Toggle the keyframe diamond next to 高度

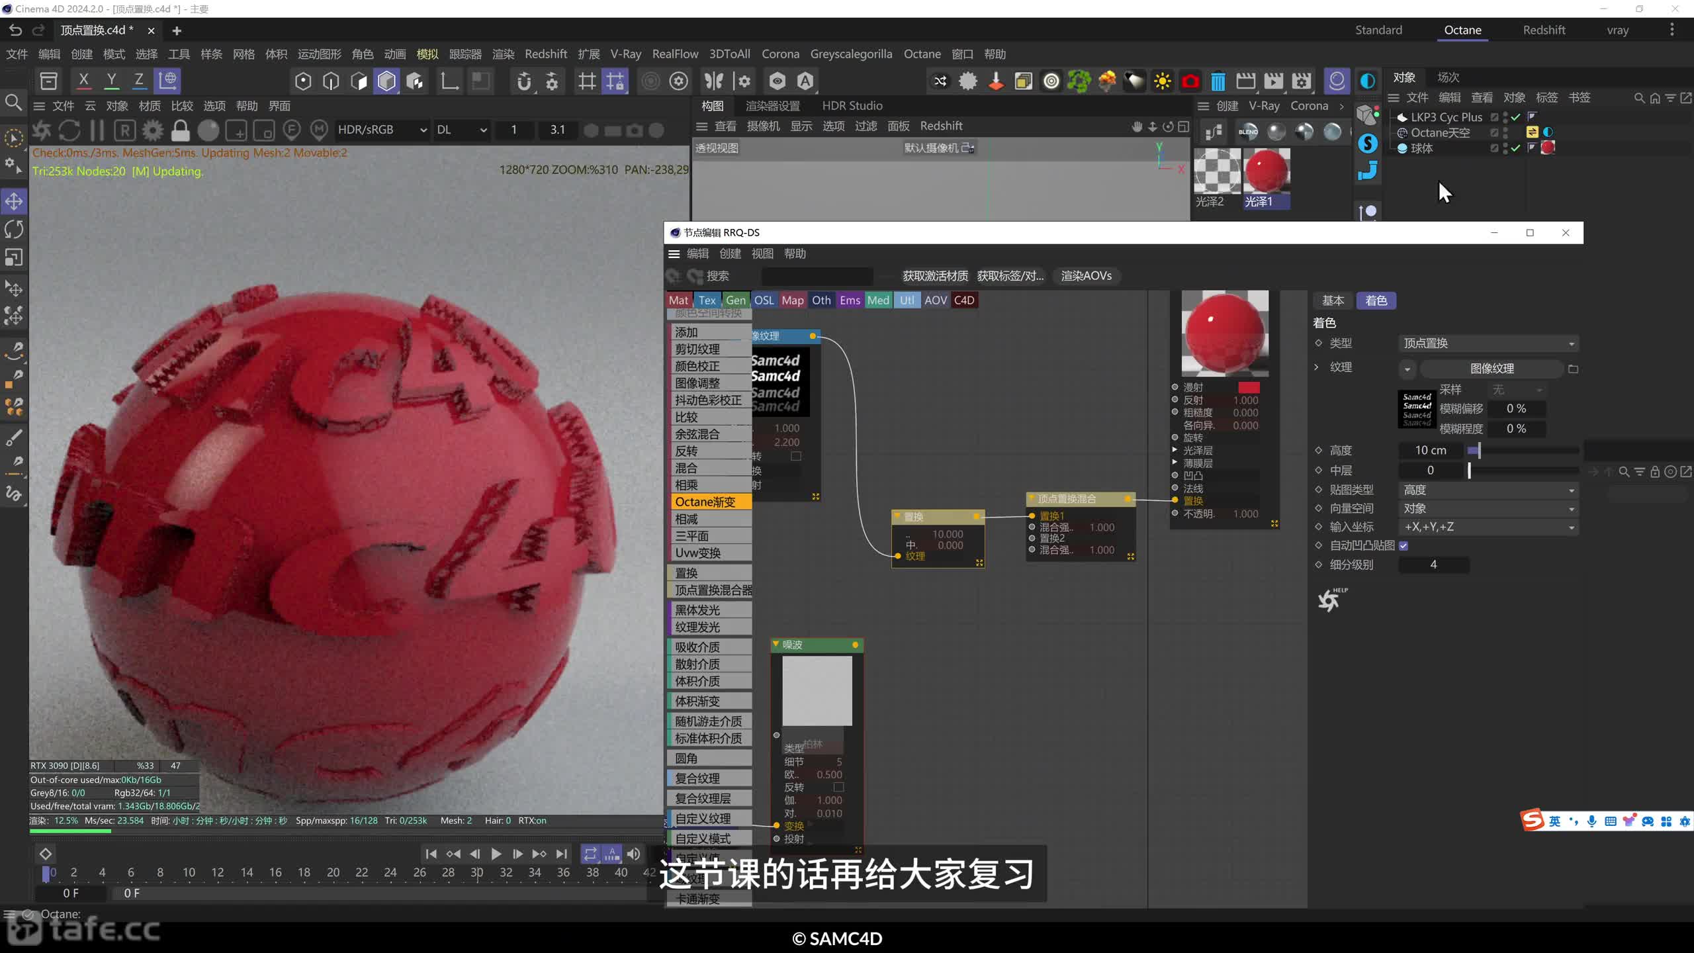(1318, 450)
